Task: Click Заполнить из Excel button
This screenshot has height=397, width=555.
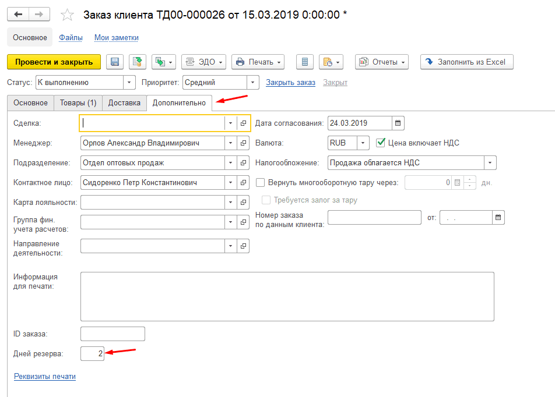Action: tap(466, 62)
